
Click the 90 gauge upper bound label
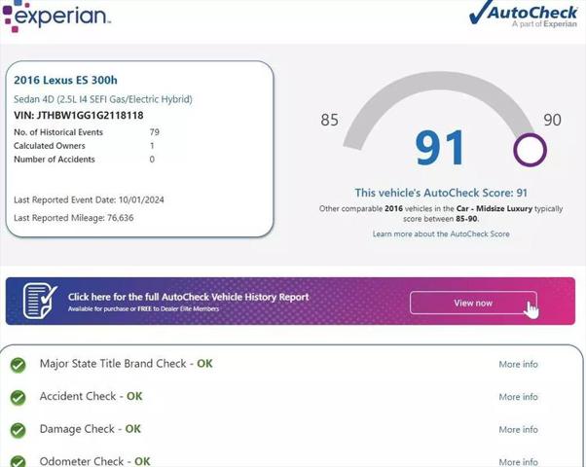[552, 120]
